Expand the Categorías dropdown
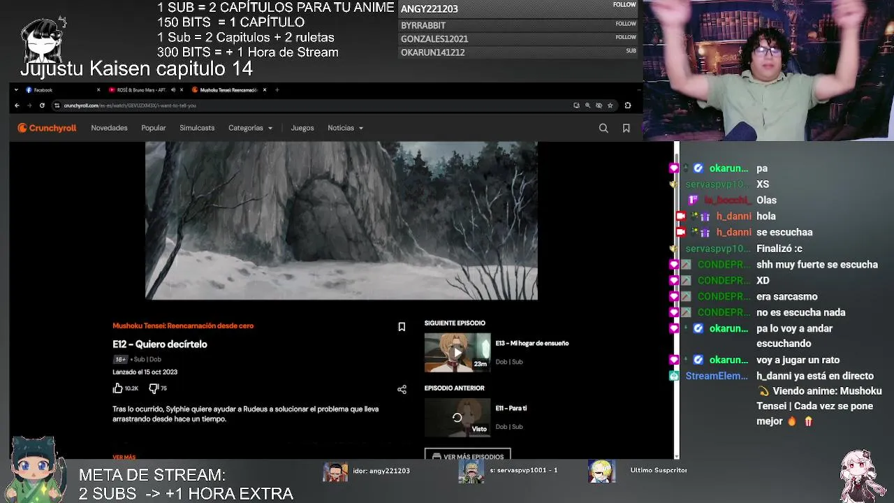This screenshot has width=894, height=503. (250, 128)
